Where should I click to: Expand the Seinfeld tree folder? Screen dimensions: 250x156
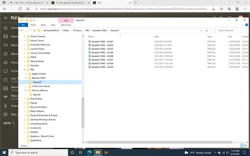pyautogui.click(x=24, y=132)
